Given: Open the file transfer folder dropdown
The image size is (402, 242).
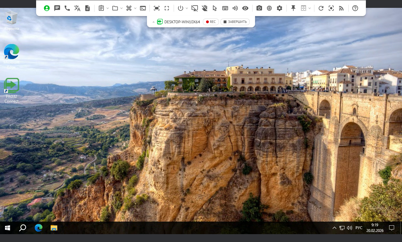Looking at the screenshot, I should [121, 8].
